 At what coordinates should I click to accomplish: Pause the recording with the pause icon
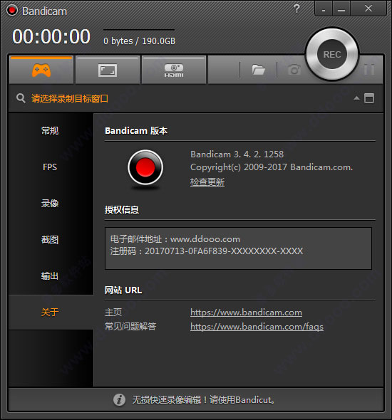click(369, 70)
